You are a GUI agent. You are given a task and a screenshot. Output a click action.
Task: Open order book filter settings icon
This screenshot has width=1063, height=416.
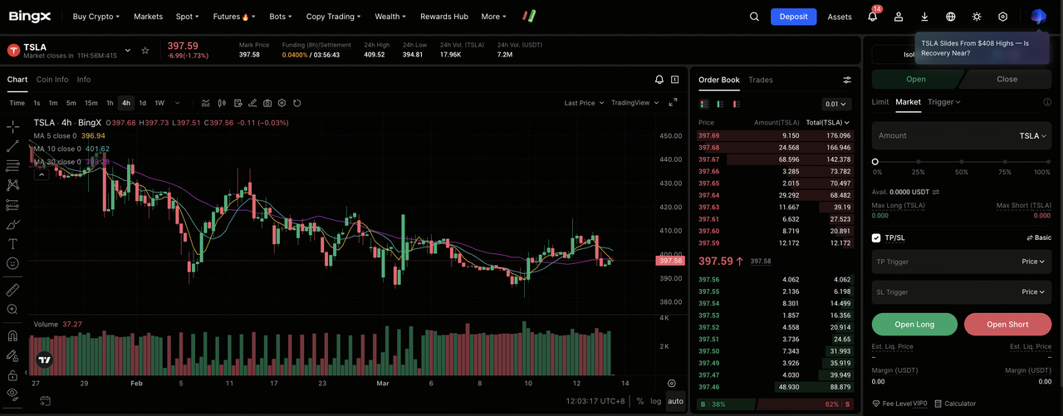(x=847, y=80)
